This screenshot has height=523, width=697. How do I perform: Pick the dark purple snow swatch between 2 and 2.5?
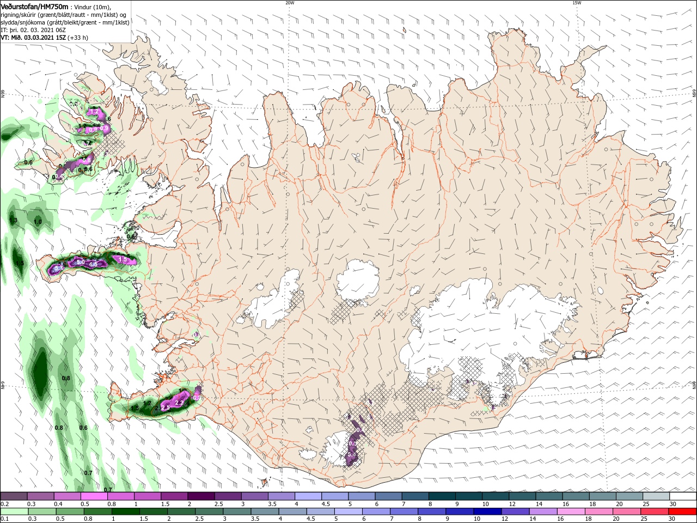tap(201, 496)
